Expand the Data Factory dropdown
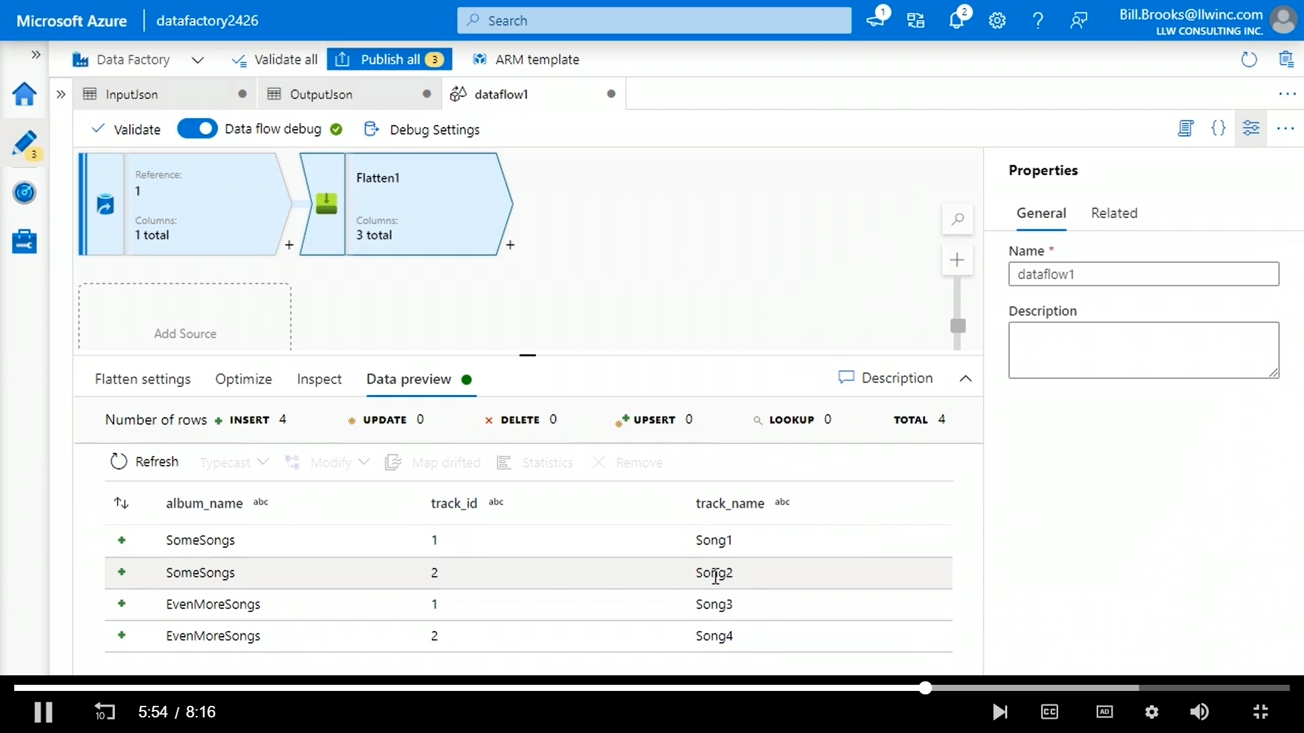Screen dimensions: 1304x733 point(198,60)
